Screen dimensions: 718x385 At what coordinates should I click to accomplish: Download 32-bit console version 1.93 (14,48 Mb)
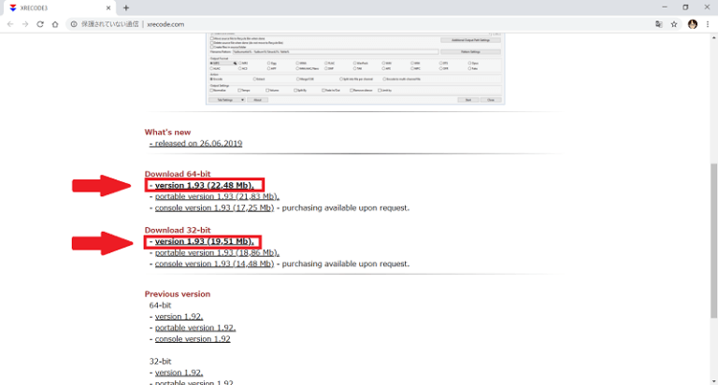(x=215, y=264)
